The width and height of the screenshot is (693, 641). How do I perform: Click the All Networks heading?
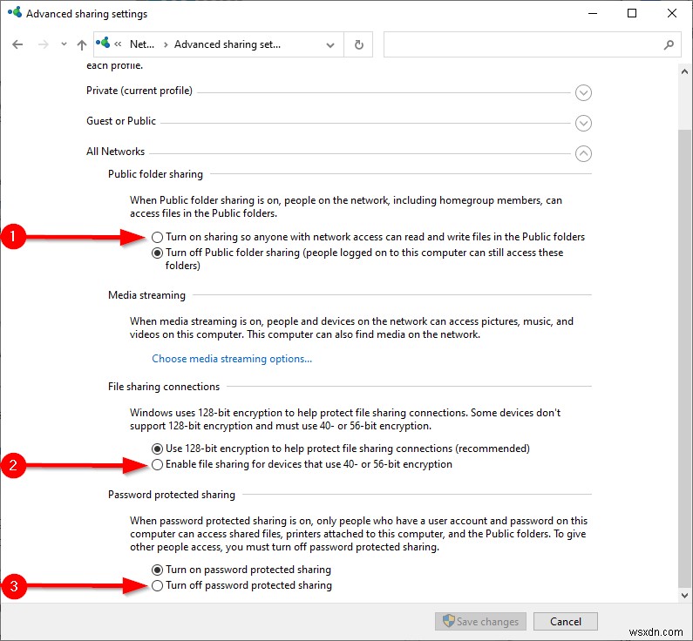[115, 152]
